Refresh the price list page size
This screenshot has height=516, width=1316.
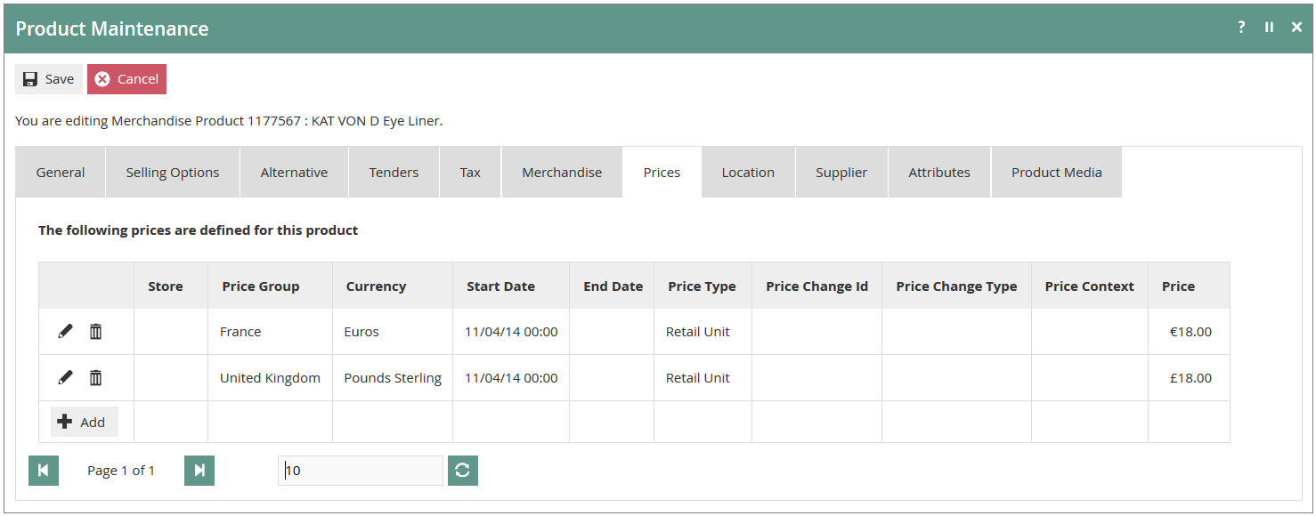462,471
